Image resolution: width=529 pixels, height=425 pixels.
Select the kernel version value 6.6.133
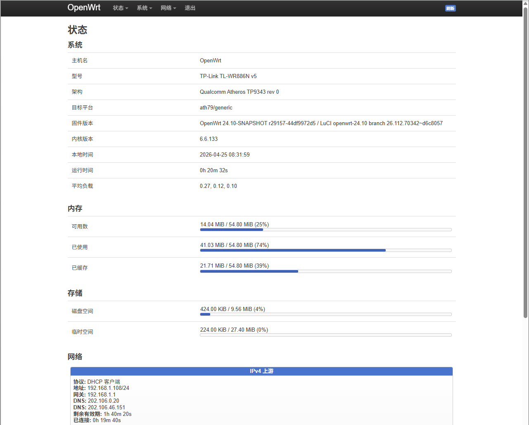[209, 139]
